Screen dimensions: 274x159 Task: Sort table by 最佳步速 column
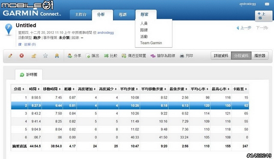(x=179, y=89)
